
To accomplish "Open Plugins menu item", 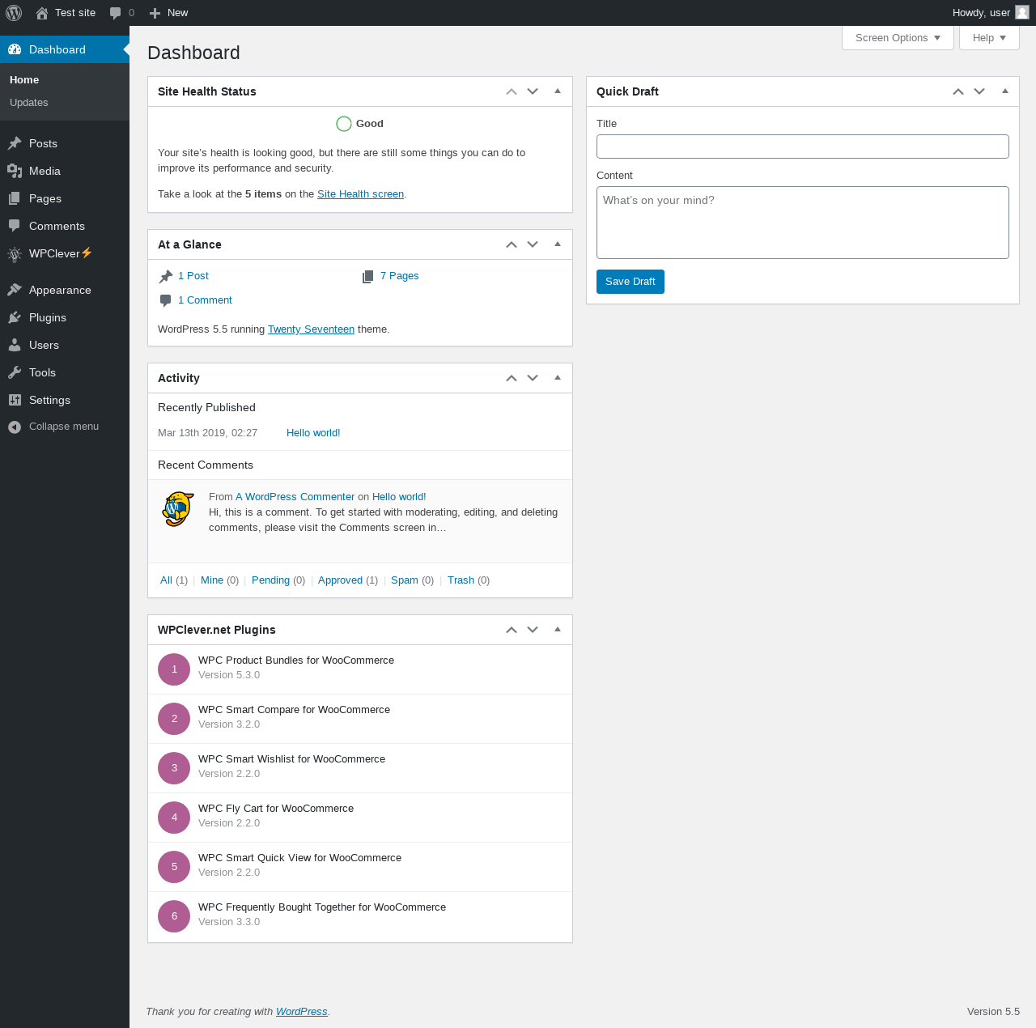I will [x=65, y=317].
